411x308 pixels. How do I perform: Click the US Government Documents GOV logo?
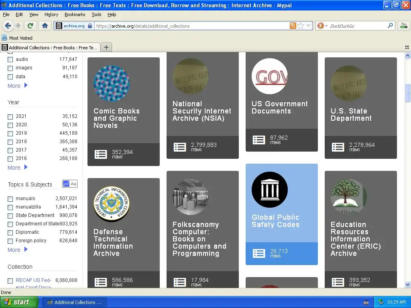[x=270, y=76]
